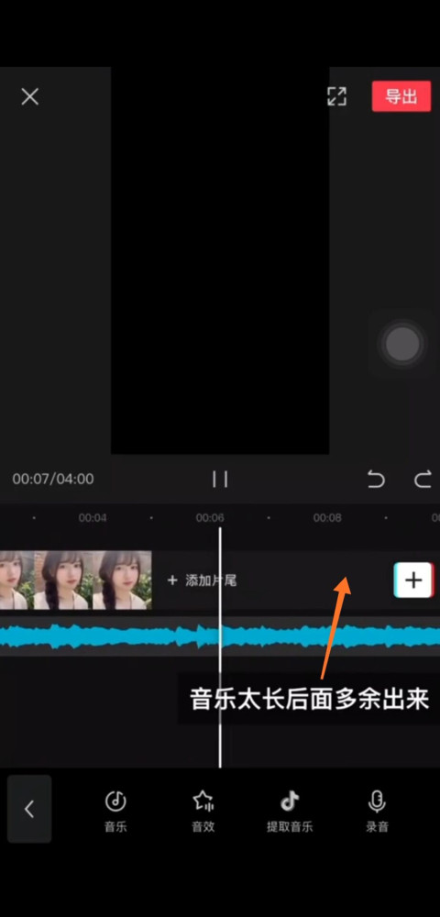Viewport: 440px width, 917px height.
Task: Pause playback with the pause icon
Action: coord(220,479)
